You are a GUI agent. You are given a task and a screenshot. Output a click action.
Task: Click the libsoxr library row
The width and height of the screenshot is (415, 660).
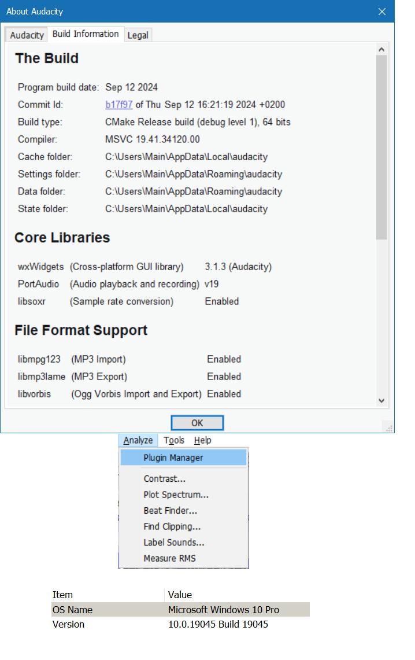[x=128, y=301]
